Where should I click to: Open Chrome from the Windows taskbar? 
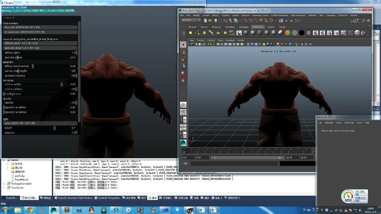(30, 210)
